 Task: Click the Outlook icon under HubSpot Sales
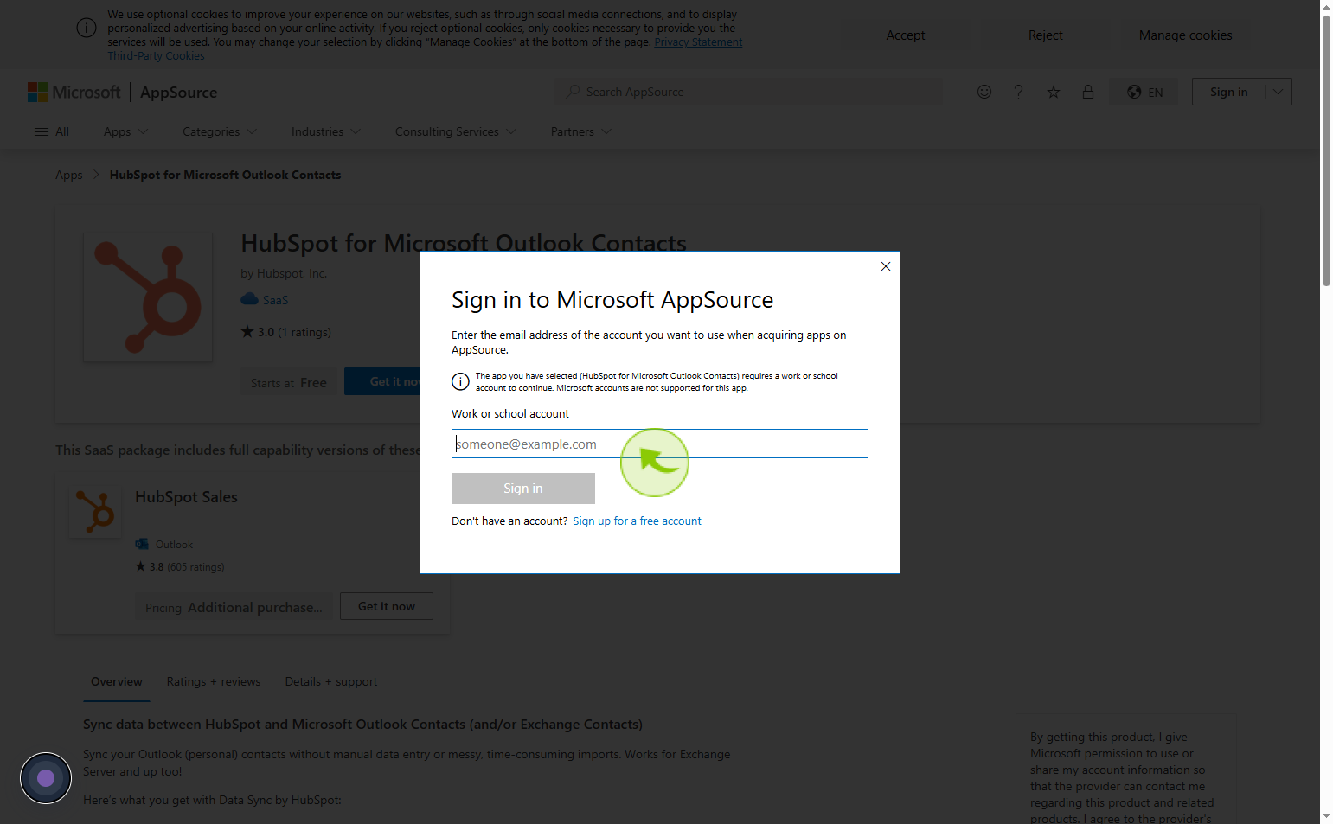coord(142,544)
